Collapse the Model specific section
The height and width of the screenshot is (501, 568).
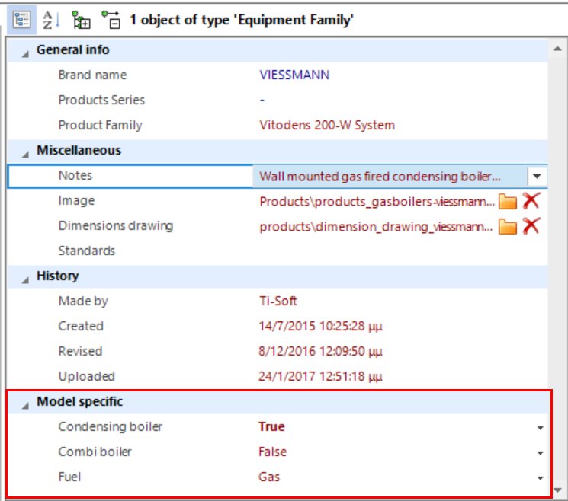pyautogui.click(x=25, y=403)
